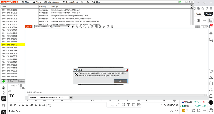The width and height of the screenshot is (214, 114).
Task: Sort the log by Time column header
Action: point(20,7)
